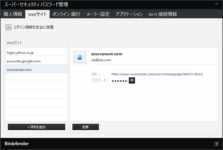Select sourcenext.com in the website list
The image size is (223, 150).
click(37, 69)
